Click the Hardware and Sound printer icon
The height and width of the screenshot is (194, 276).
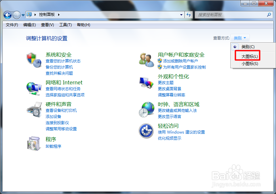34,109
